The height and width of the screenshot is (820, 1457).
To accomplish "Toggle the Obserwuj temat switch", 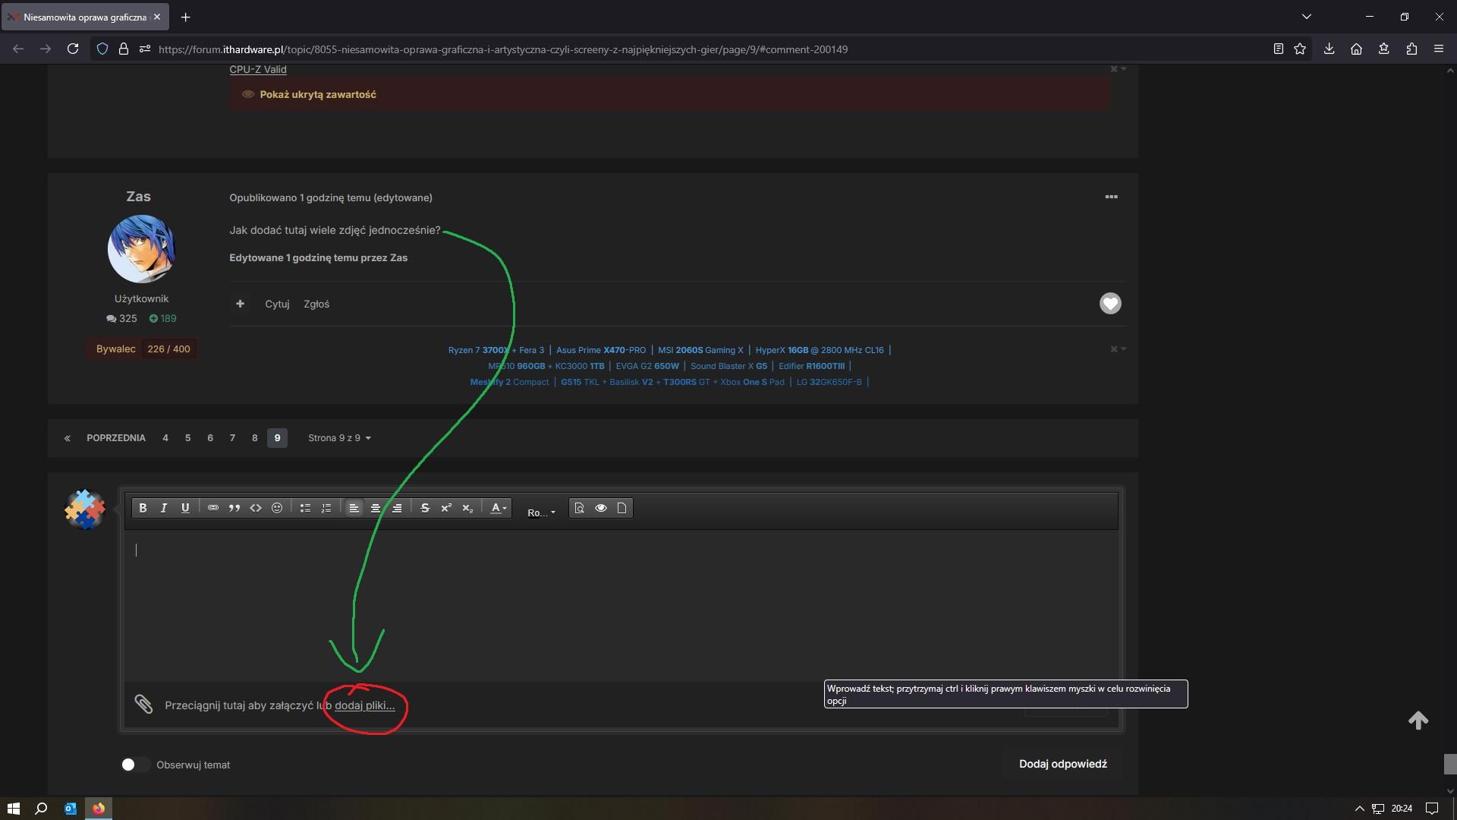I will point(135,765).
